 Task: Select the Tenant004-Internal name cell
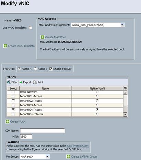click(x=45, y=114)
